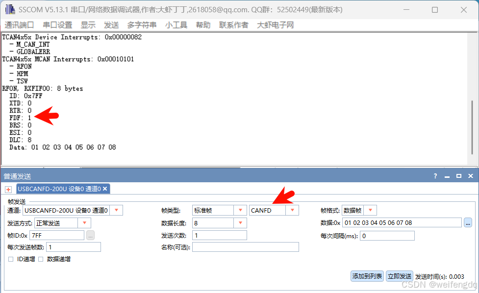Open the 显示 menu
479x293 pixels.
[88, 25]
